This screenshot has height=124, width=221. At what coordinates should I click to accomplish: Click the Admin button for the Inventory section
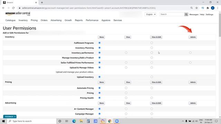pos(193,37)
